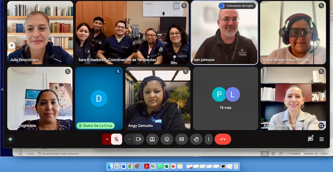
Task: Open the emoji reactions button
Action: [167, 139]
